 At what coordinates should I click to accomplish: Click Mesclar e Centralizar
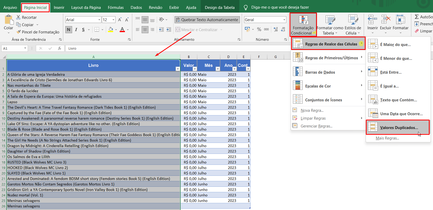(x=197, y=30)
